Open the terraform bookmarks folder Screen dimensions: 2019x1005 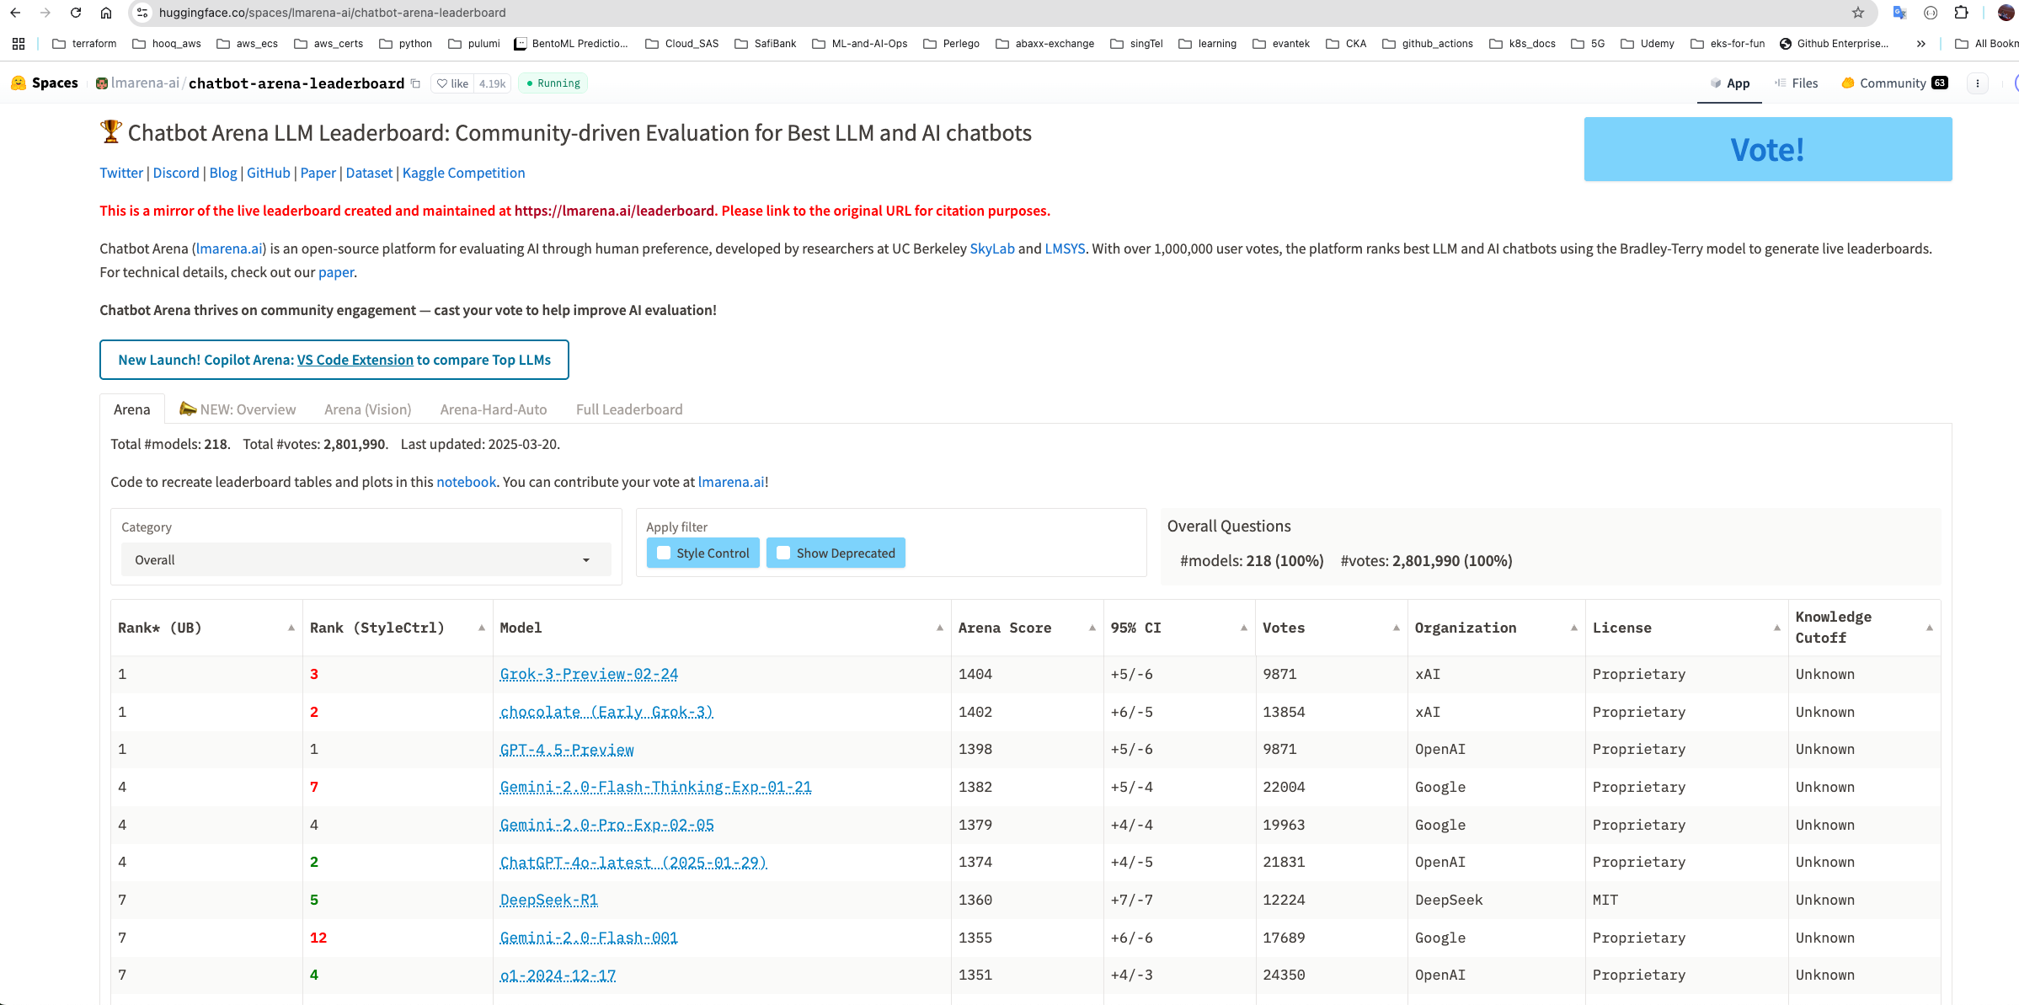click(84, 44)
